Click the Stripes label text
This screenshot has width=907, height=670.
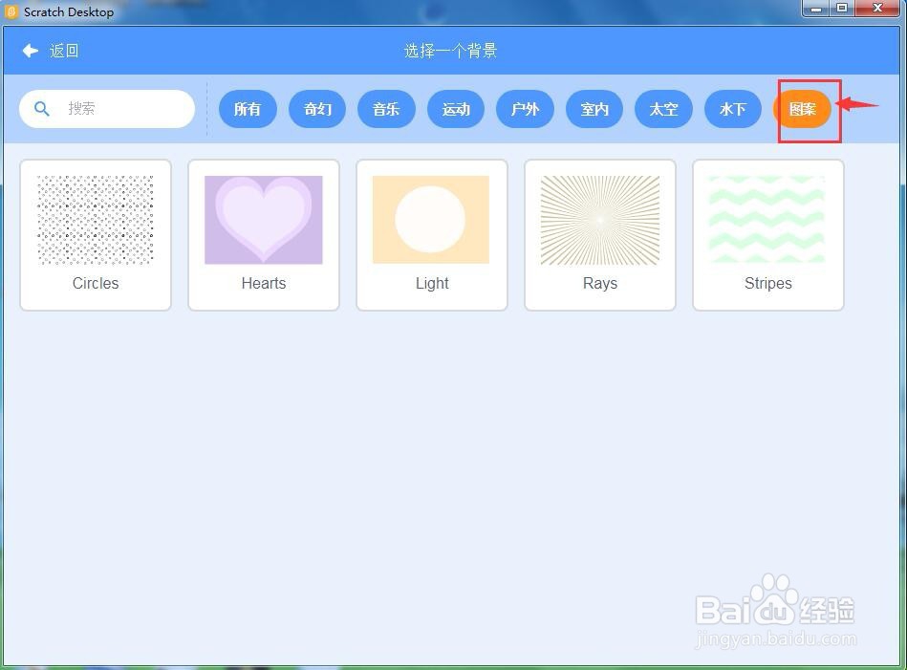pyautogui.click(x=768, y=284)
